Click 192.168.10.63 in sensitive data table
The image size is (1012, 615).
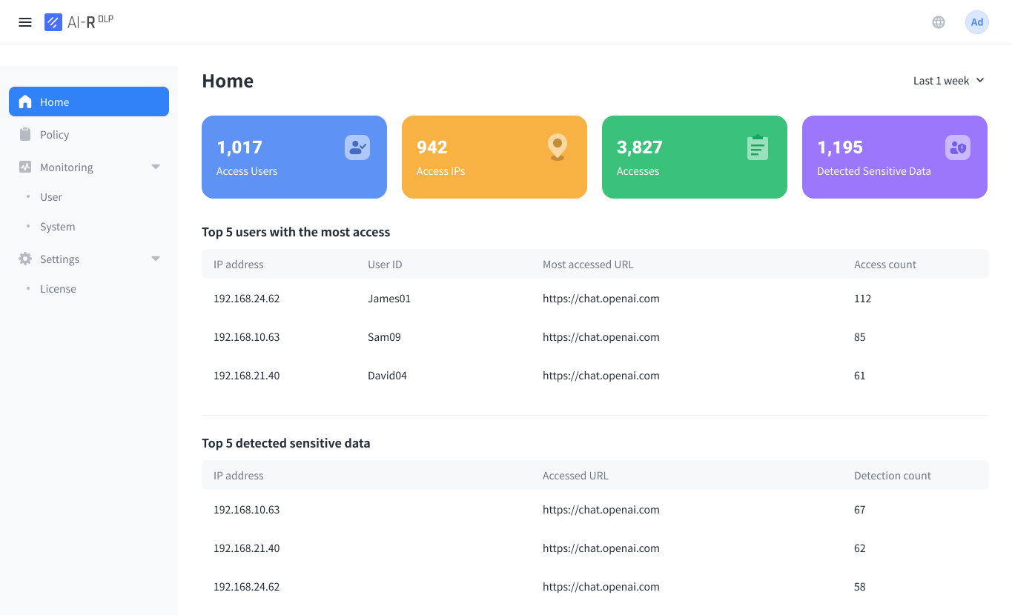pyautogui.click(x=247, y=509)
